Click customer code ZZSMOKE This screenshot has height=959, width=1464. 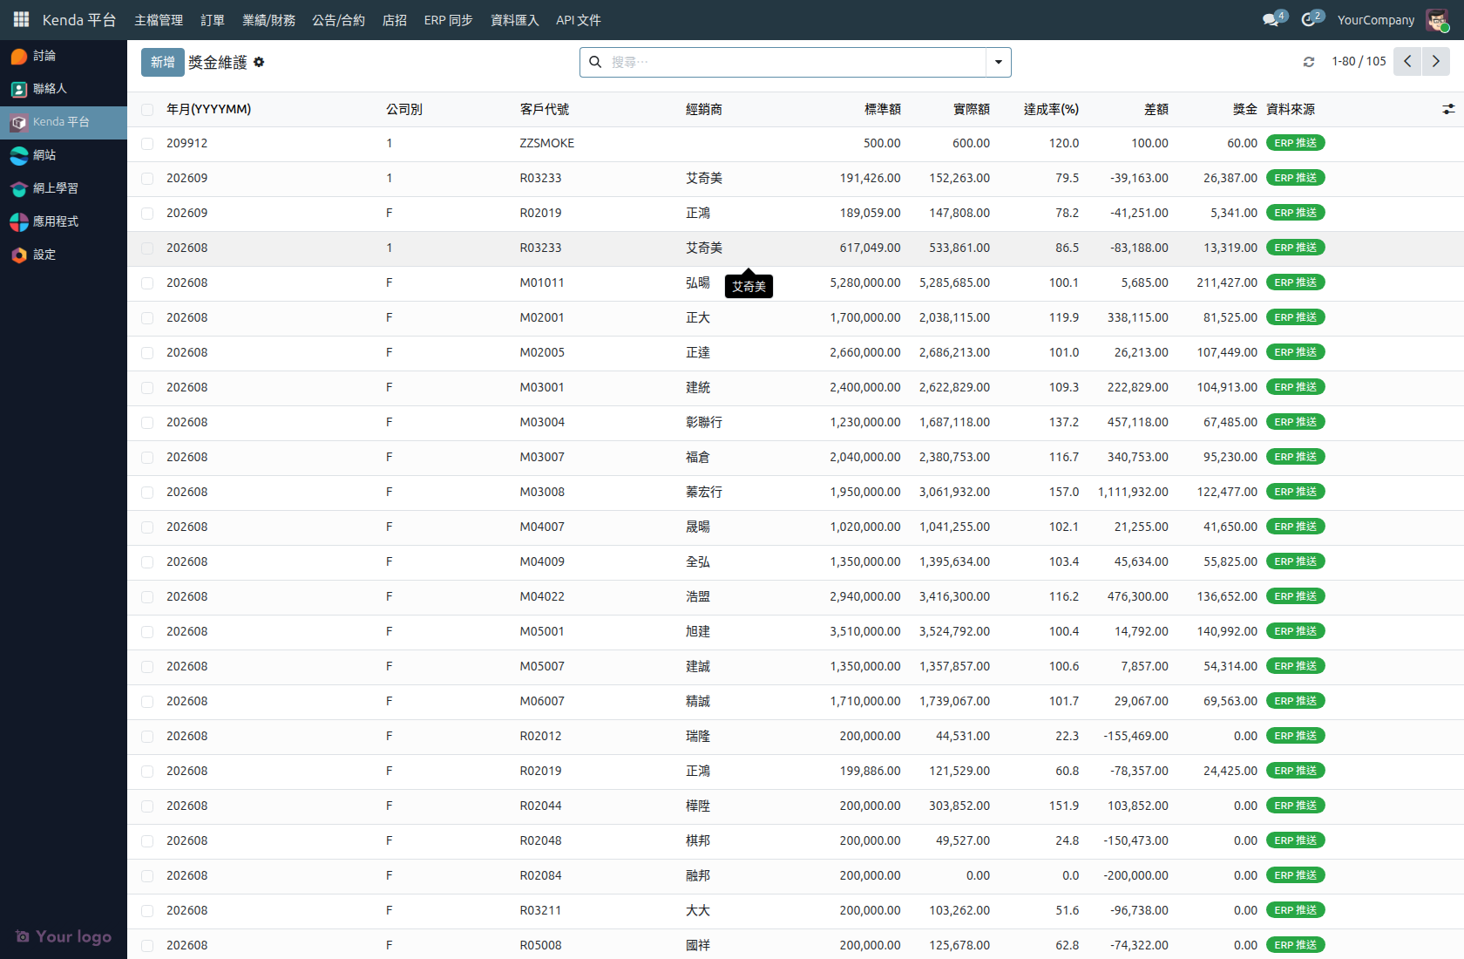click(x=547, y=143)
